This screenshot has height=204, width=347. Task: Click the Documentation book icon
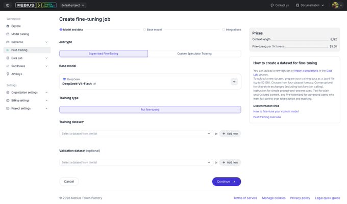point(298,5)
